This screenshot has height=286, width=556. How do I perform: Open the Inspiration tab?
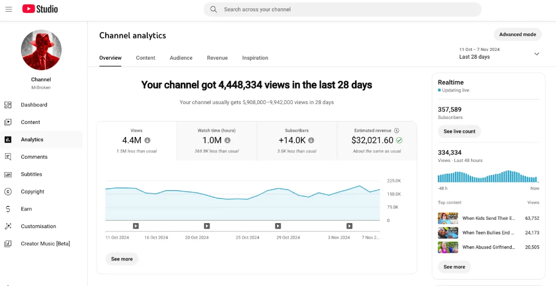[255, 58]
